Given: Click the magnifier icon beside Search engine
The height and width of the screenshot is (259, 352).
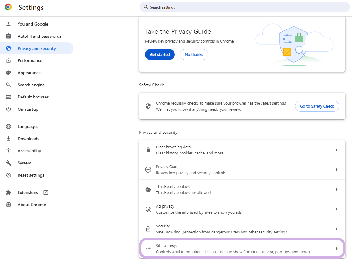Looking at the screenshot, I should pyautogui.click(x=8, y=85).
